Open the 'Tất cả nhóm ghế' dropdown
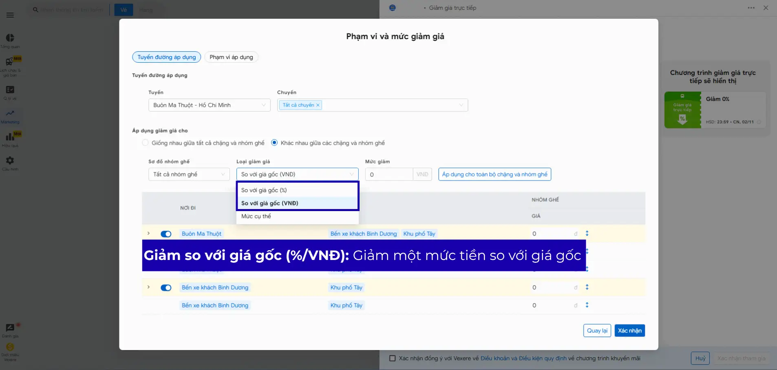The height and width of the screenshot is (370, 777). pyautogui.click(x=189, y=174)
